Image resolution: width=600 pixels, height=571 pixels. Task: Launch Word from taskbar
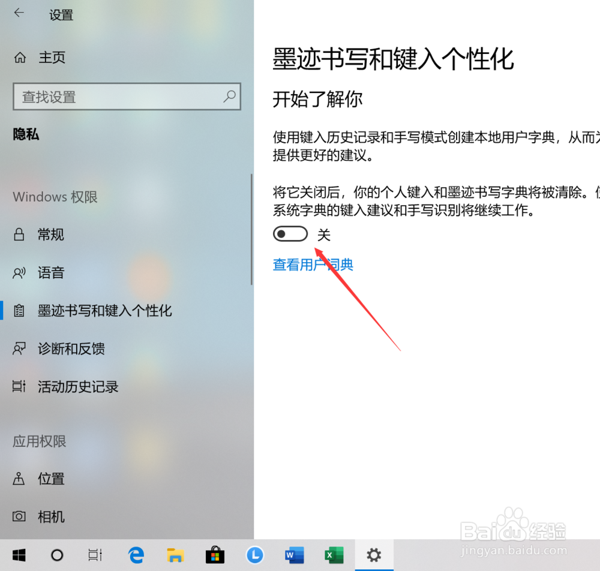tap(294, 555)
